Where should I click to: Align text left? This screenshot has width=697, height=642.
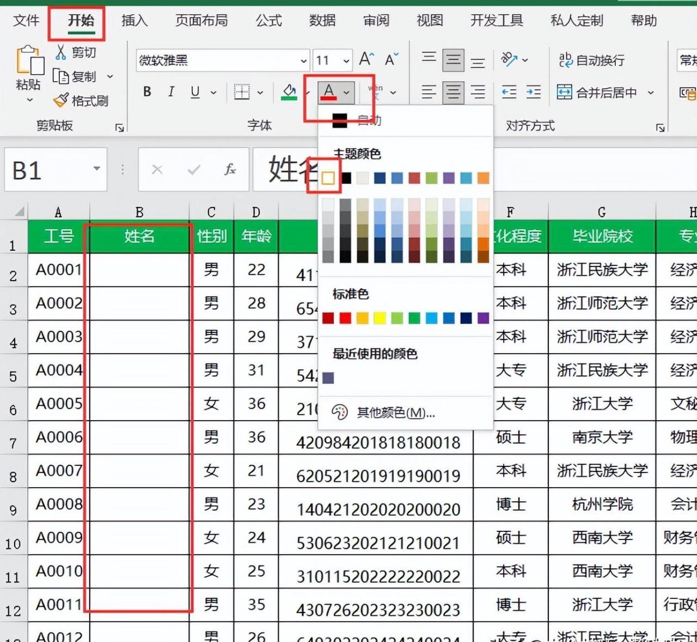[429, 92]
